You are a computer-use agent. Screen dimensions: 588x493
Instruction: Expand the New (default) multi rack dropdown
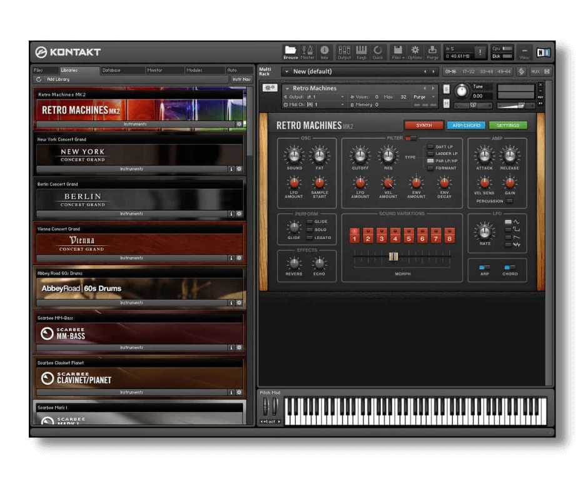point(286,71)
